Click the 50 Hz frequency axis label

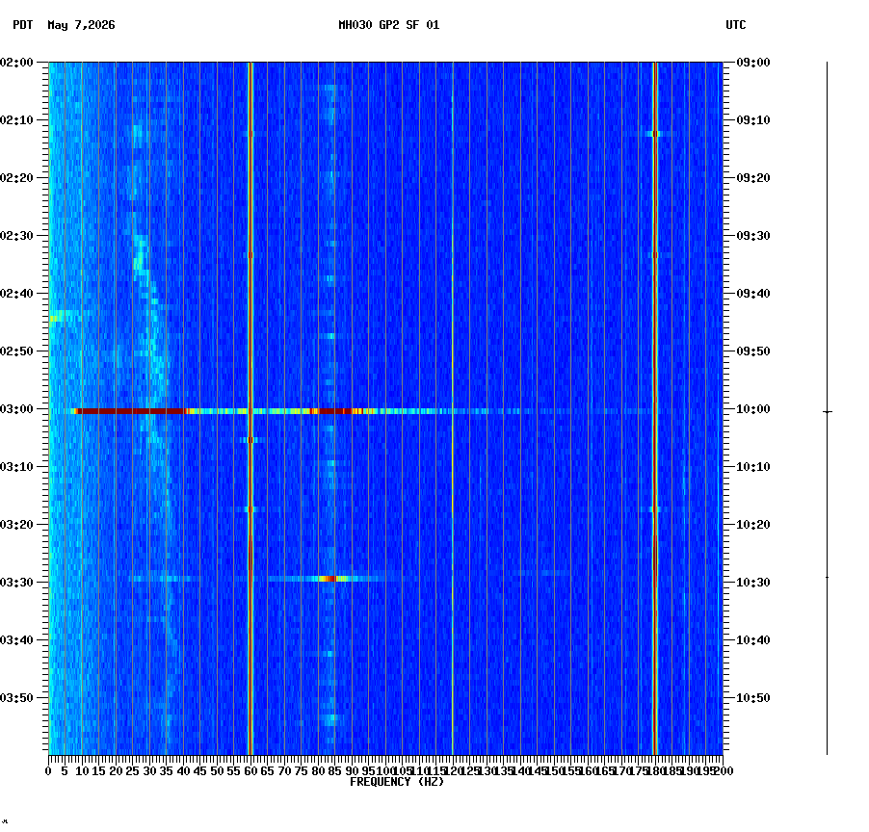coord(217,771)
